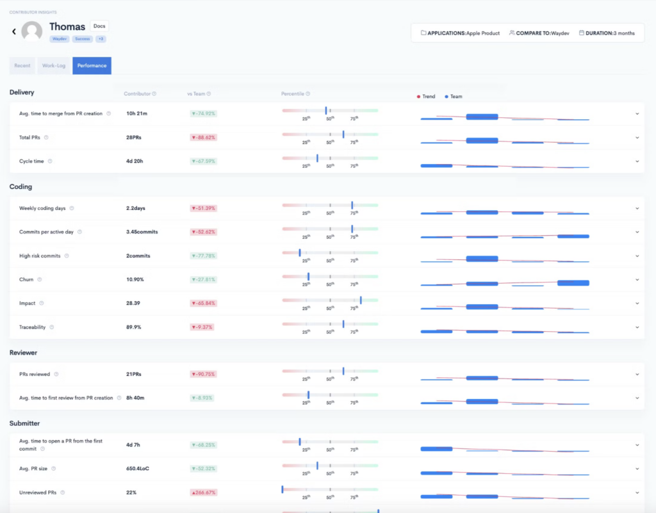Viewport: 656px width, 513px height.
Task: Expand the Total PRs row
Action: pyautogui.click(x=637, y=137)
